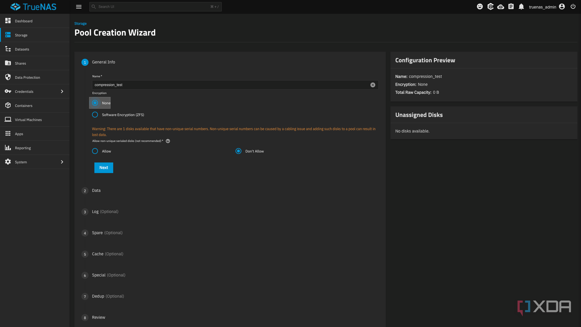
Task: Expand the Data wizard step
Action: [96, 191]
